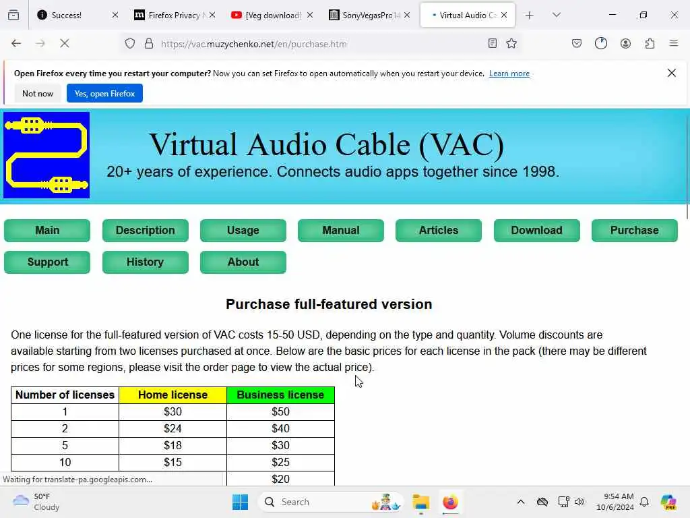Open the Support page
This screenshot has height=518, width=690.
(x=47, y=262)
